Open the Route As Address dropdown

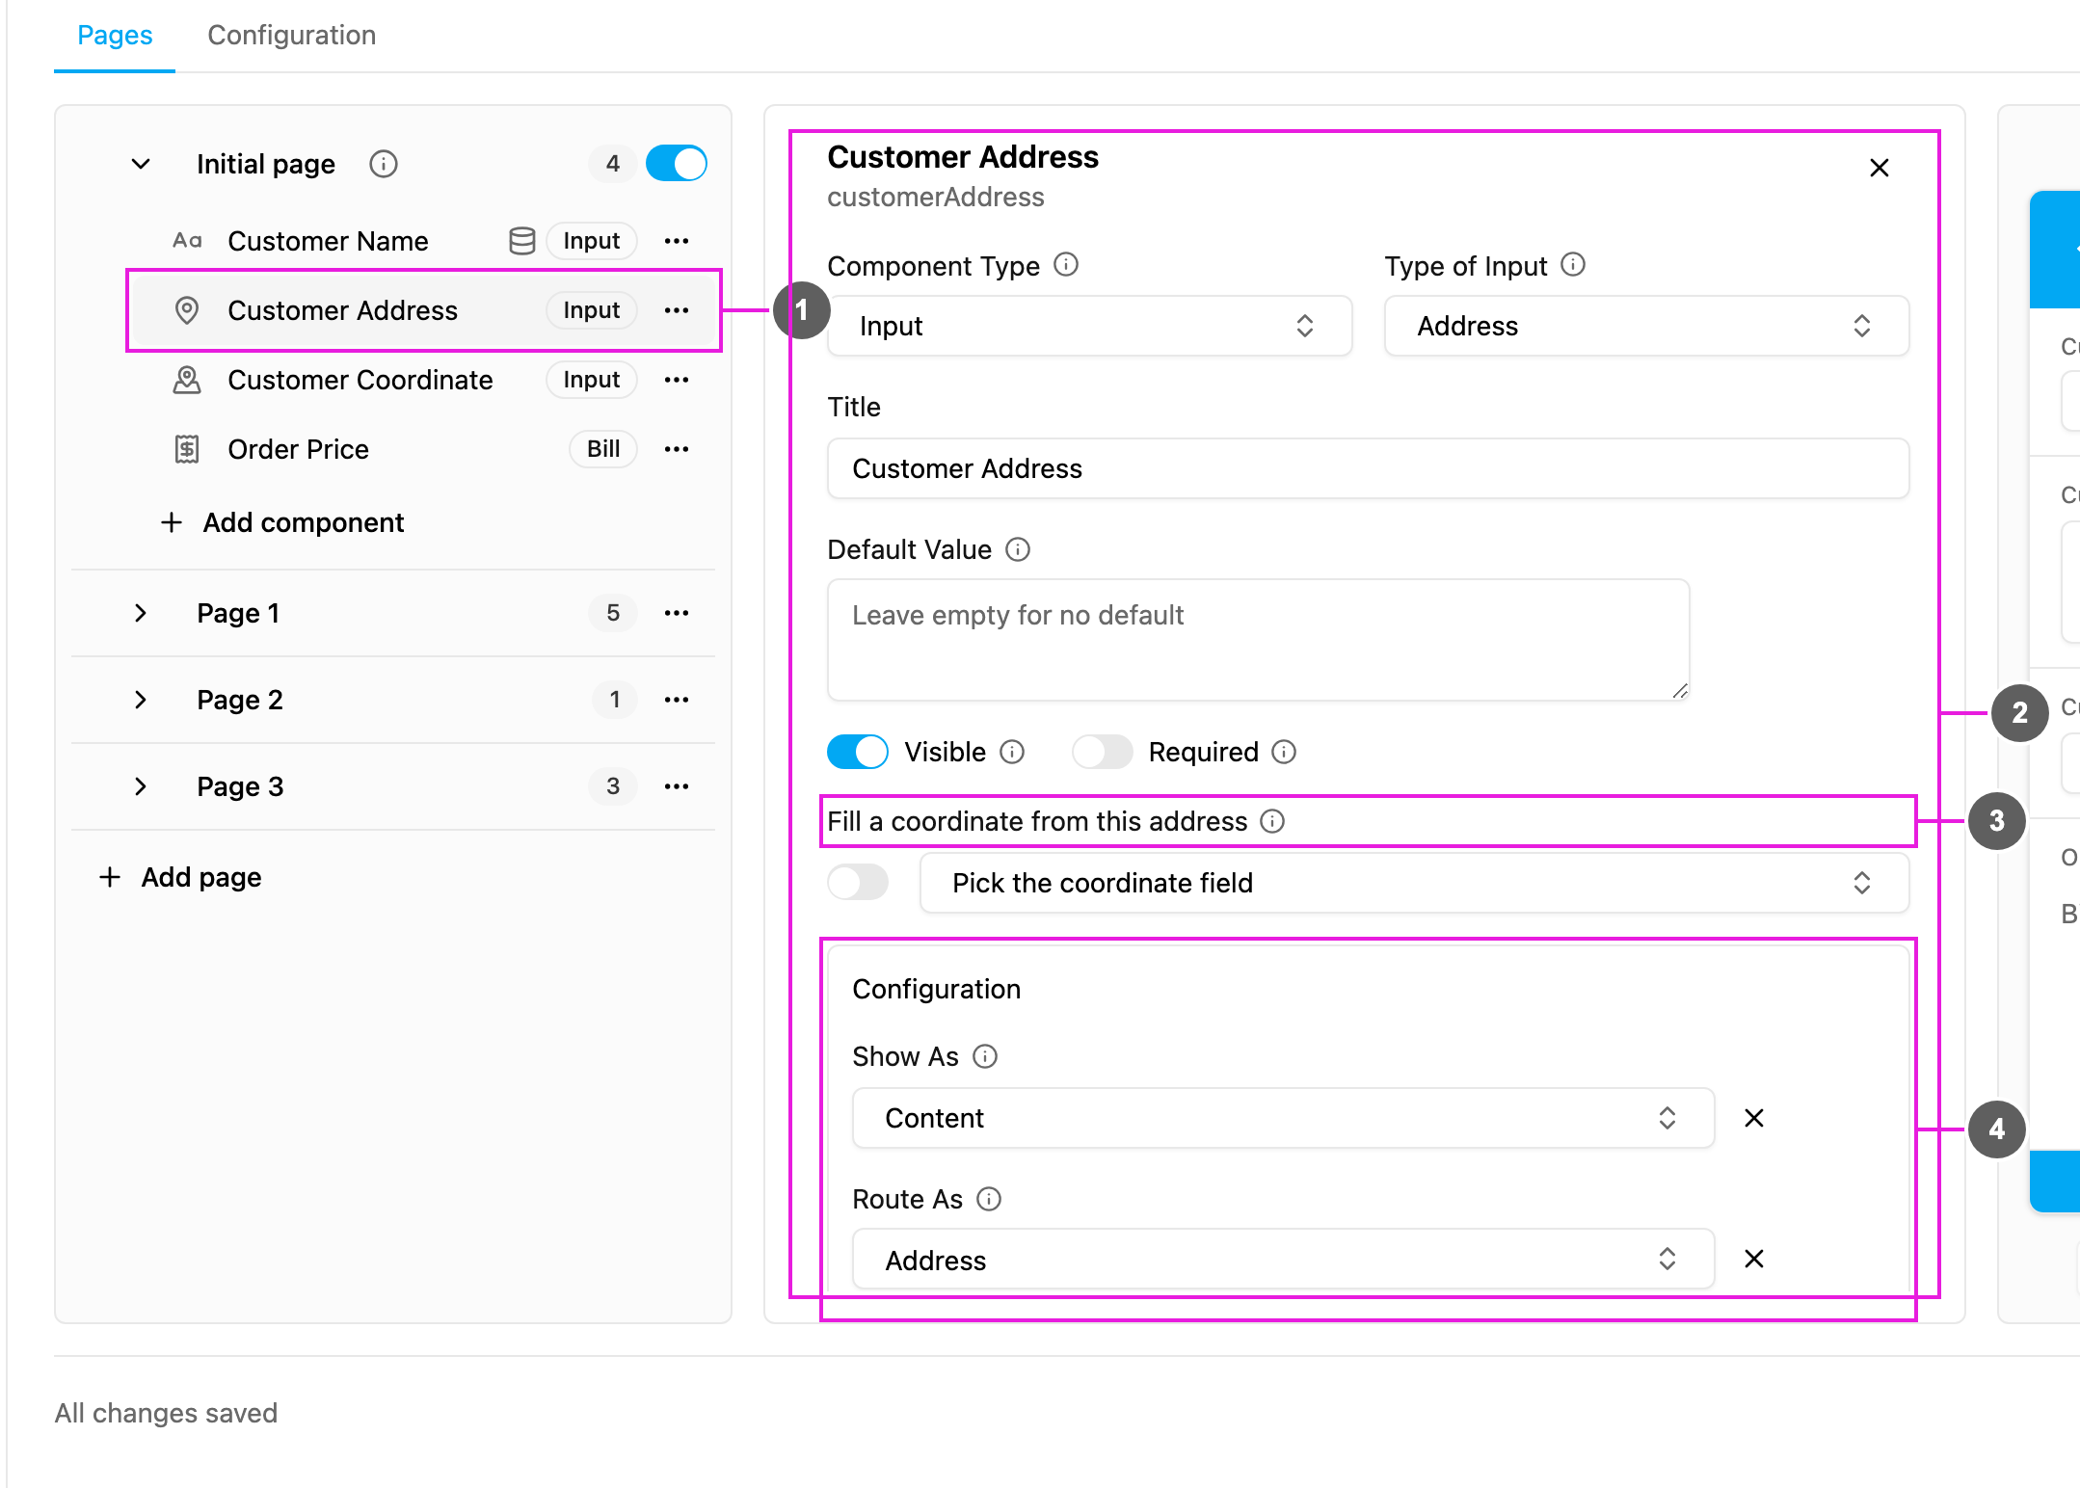coord(1284,1260)
